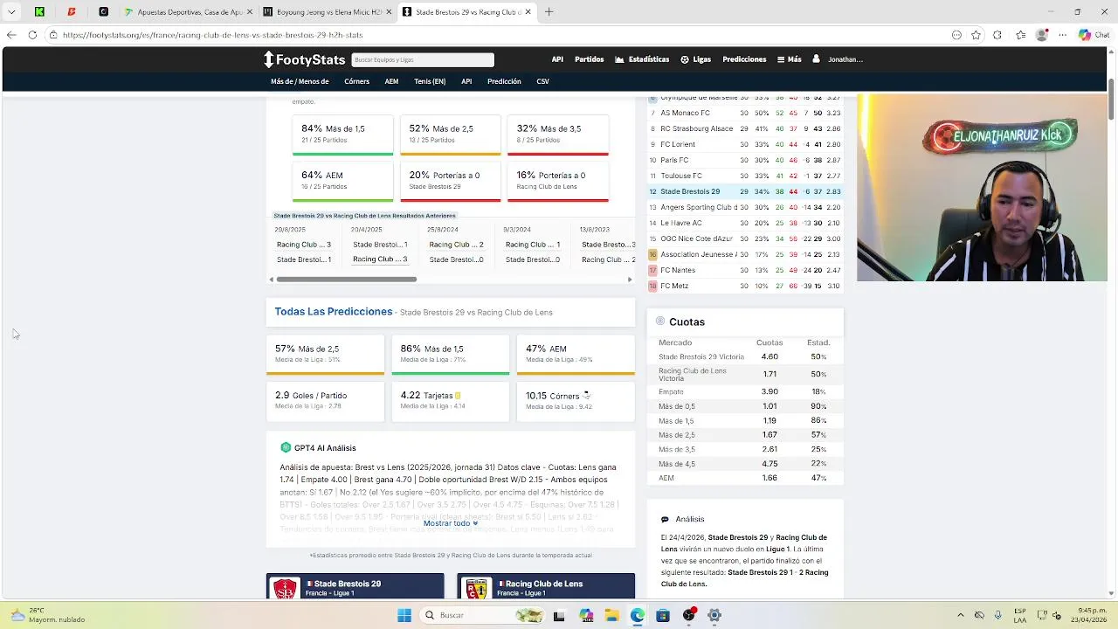Click the 84% Más de 1,5 stat card
This screenshot has width=1118, height=629.
tap(342, 135)
